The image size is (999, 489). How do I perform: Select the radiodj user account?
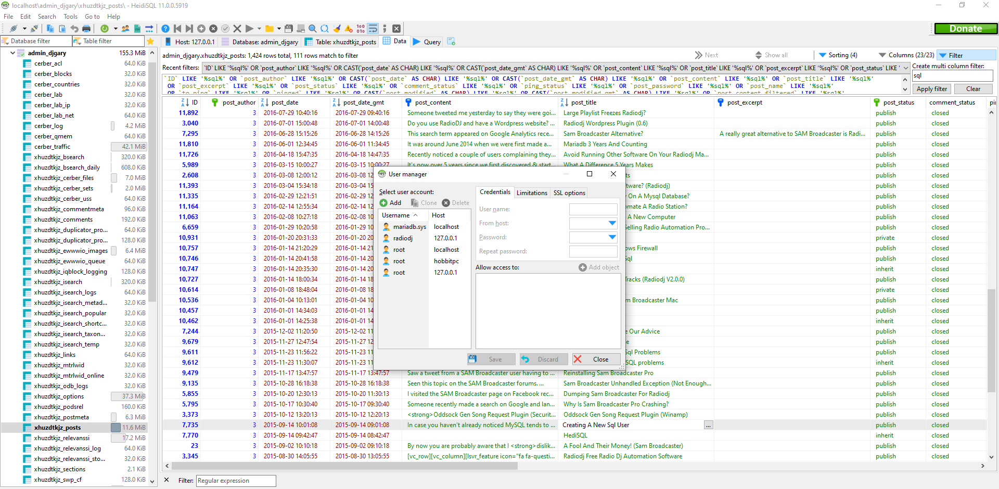coord(403,238)
